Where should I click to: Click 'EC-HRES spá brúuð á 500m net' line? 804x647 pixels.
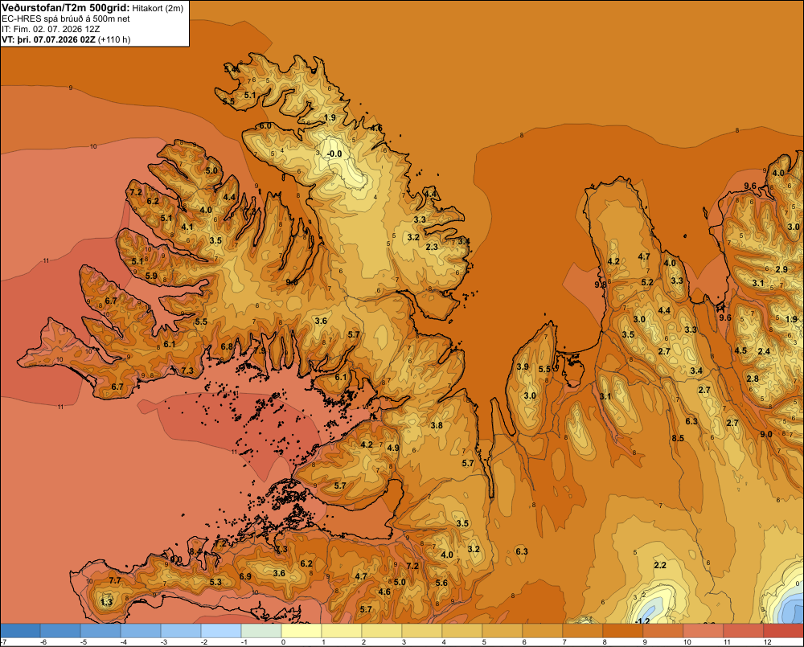tap(66, 18)
